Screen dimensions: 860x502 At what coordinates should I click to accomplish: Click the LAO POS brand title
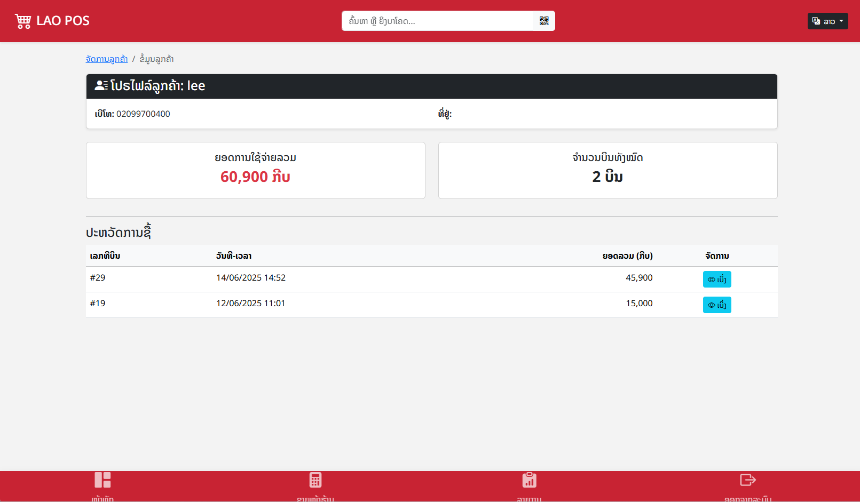(63, 21)
